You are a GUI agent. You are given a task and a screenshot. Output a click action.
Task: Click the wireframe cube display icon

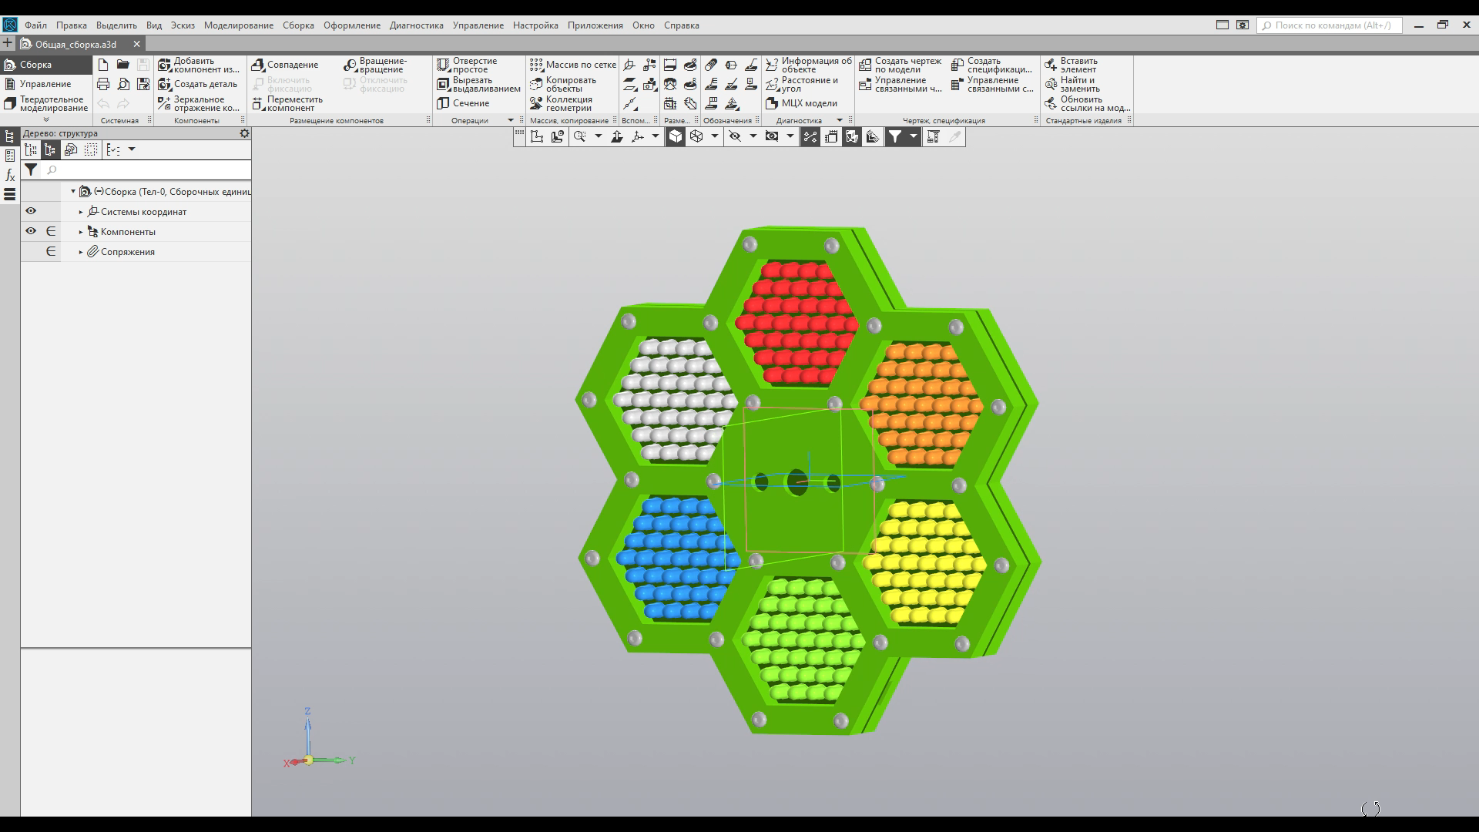click(x=696, y=136)
